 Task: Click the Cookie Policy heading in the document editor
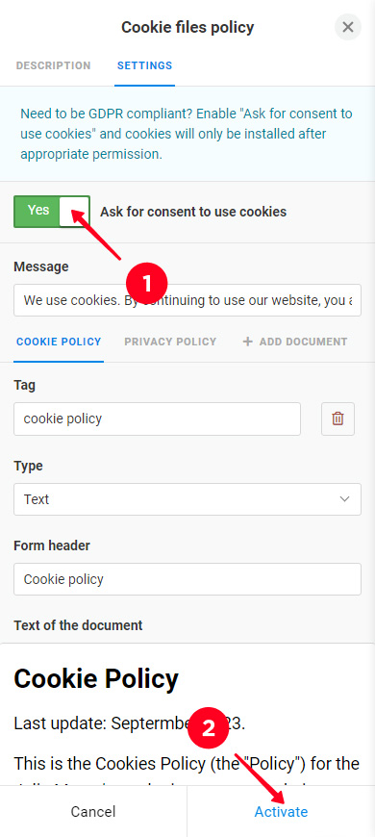[x=96, y=679]
